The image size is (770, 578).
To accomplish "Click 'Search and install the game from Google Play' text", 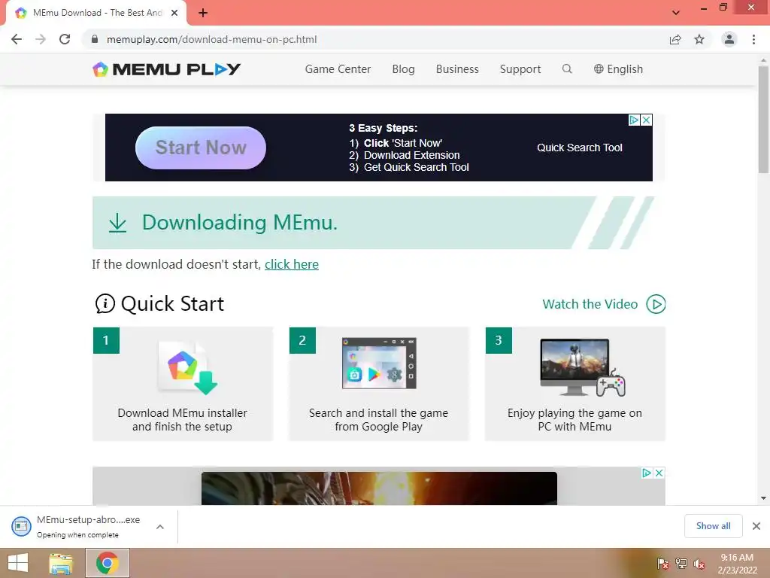I will 379,420.
